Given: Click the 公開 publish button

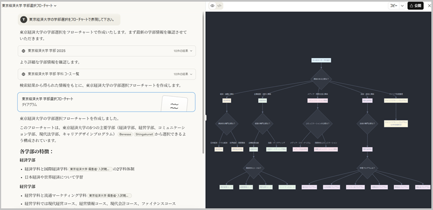Looking at the screenshot, I should click(x=415, y=5).
